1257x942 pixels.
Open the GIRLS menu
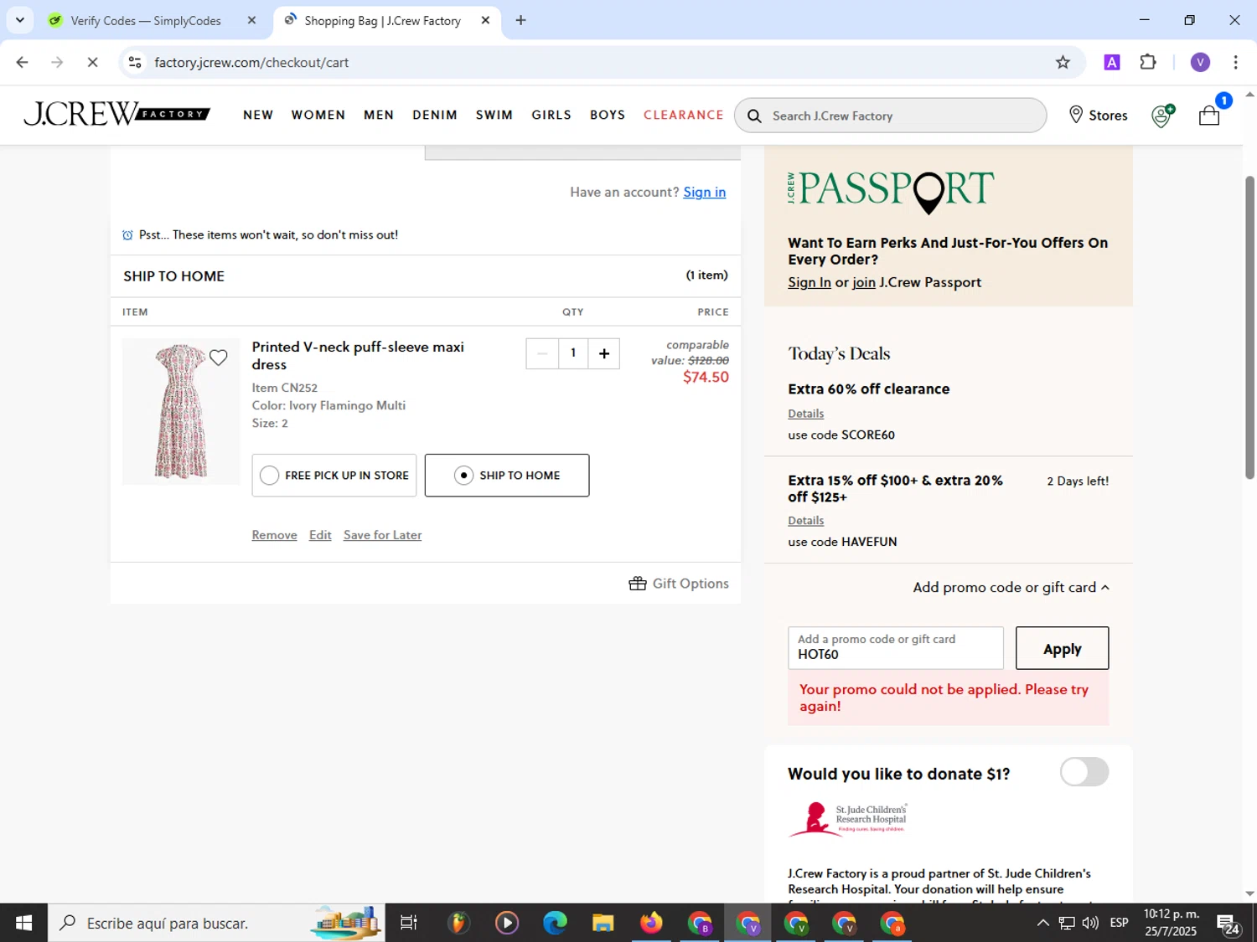click(x=551, y=115)
